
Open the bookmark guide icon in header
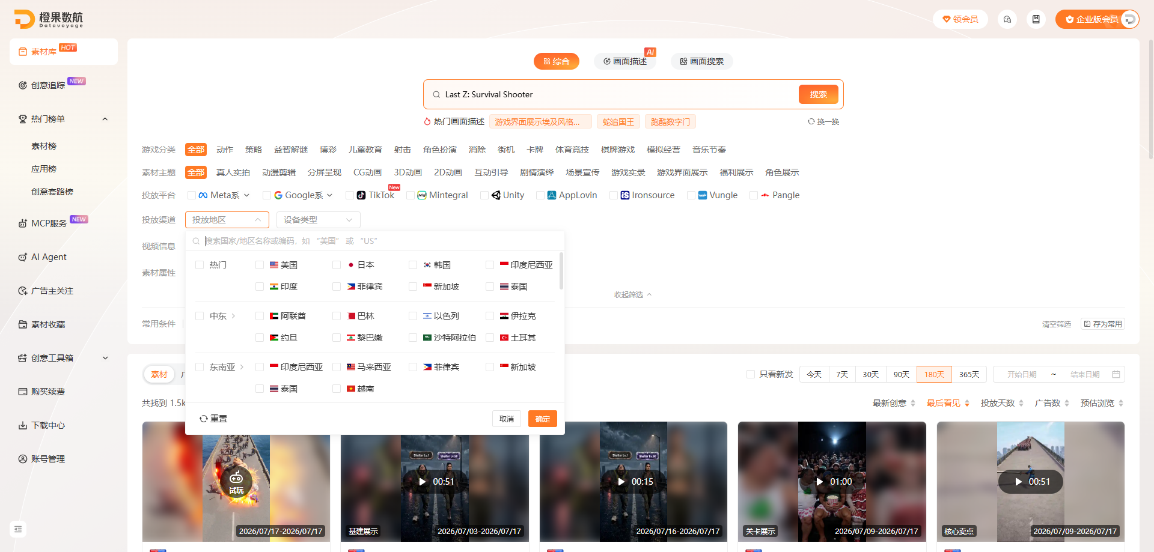coord(1036,19)
